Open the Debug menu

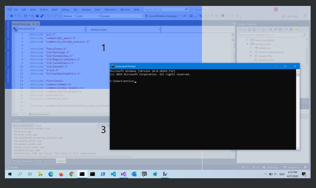click(x=65, y=9)
